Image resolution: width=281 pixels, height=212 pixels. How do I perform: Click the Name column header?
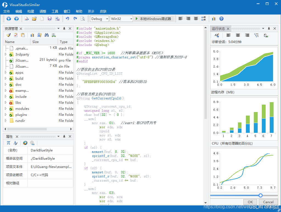pos(17,42)
